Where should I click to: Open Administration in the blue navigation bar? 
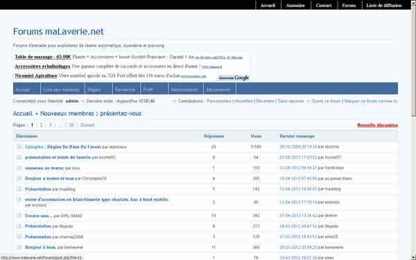tap(184, 89)
